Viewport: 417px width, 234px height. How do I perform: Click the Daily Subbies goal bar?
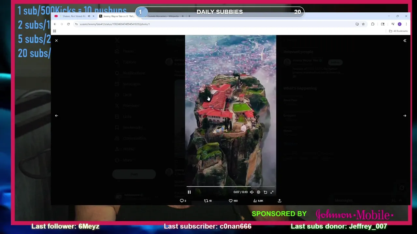tap(220, 12)
